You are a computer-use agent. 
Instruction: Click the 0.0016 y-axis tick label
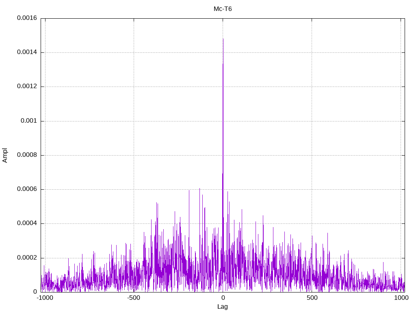[x=27, y=18]
